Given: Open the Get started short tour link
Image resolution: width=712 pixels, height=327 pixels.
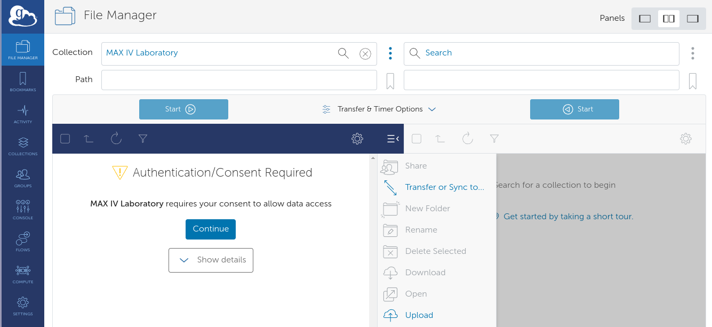Looking at the screenshot, I should point(568,217).
